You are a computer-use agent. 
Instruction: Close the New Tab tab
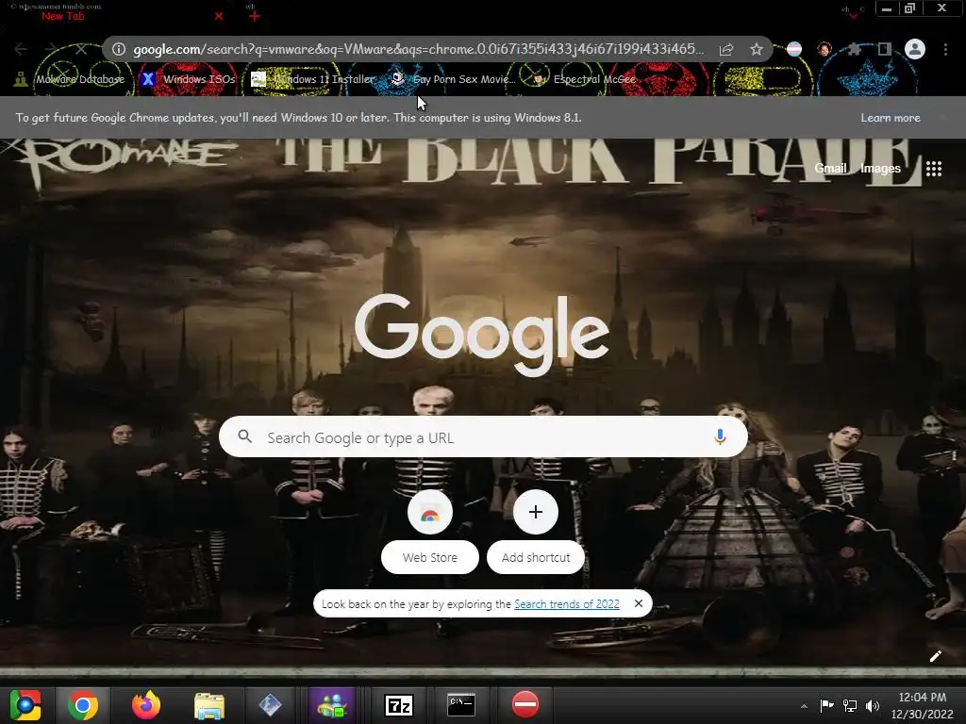click(219, 17)
